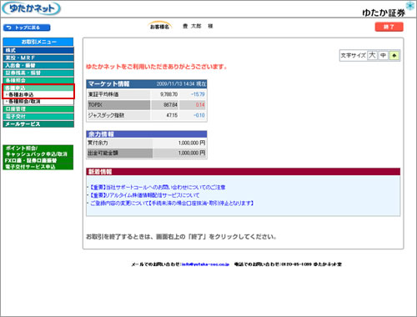Click the マーケット情報 panel header
The height and width of the screenshot is (317, 417).
point(147,84)
